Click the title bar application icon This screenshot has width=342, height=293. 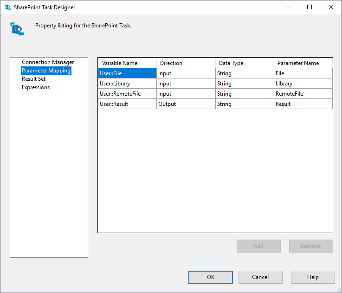[7, 7]
